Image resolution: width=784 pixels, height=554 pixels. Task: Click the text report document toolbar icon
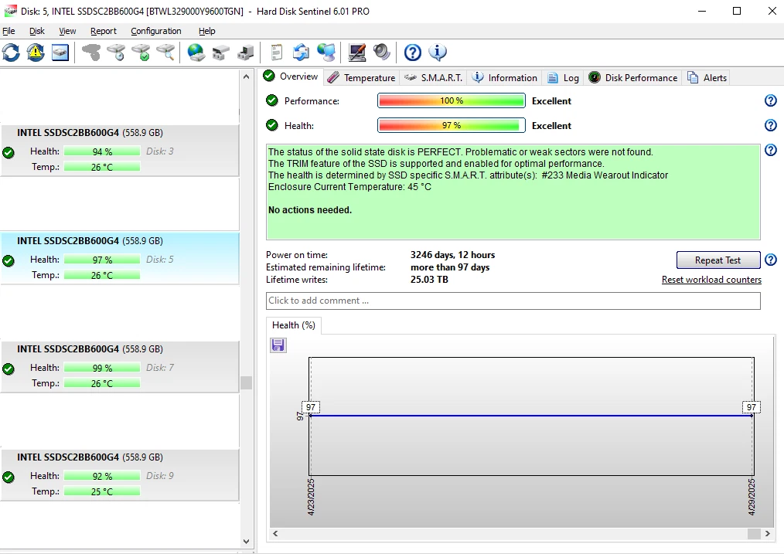[x=277, y=53]
